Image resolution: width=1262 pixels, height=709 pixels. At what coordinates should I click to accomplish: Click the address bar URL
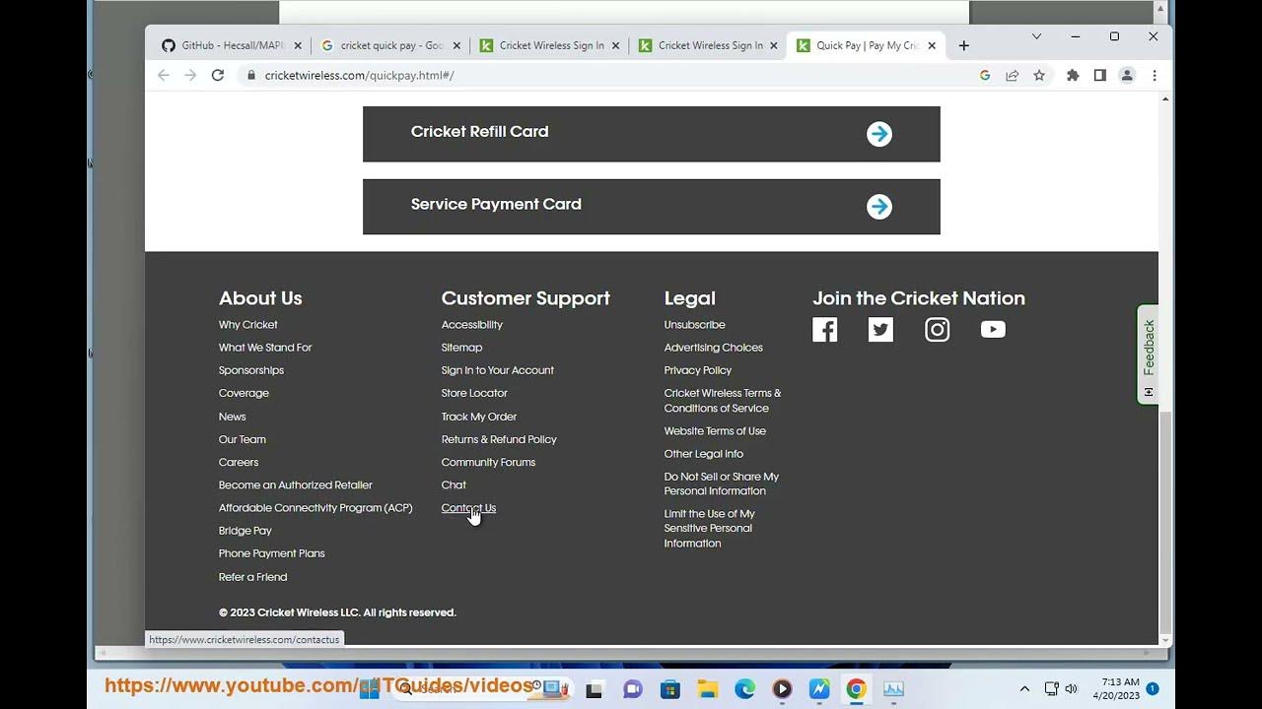359,75
